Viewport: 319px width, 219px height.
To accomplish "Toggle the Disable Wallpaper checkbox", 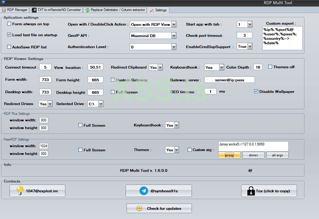I will [x=256, y=91].
